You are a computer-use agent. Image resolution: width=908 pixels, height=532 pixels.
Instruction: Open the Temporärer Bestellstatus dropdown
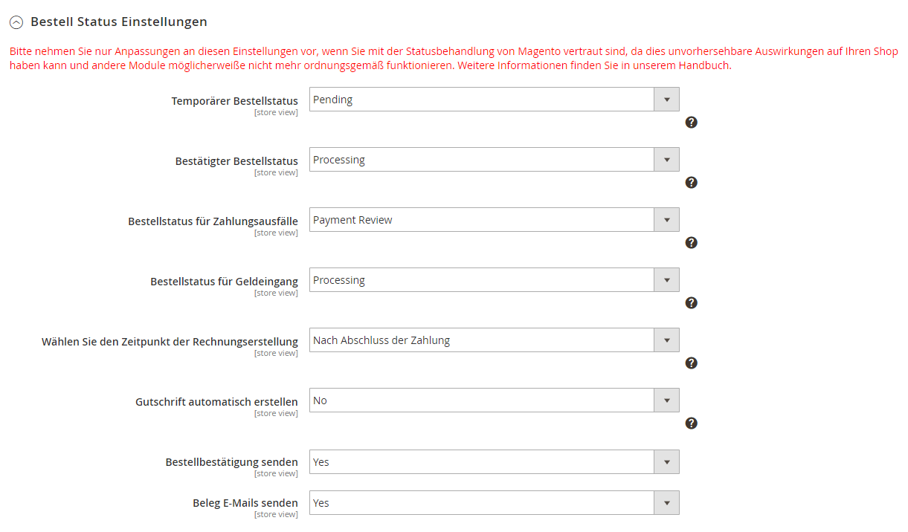pos(494,100)
